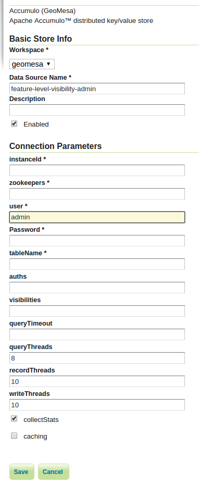Screen dimensions: 199x485
Task: Click the queryThreads field showing 8
Action: click(97, 358)
